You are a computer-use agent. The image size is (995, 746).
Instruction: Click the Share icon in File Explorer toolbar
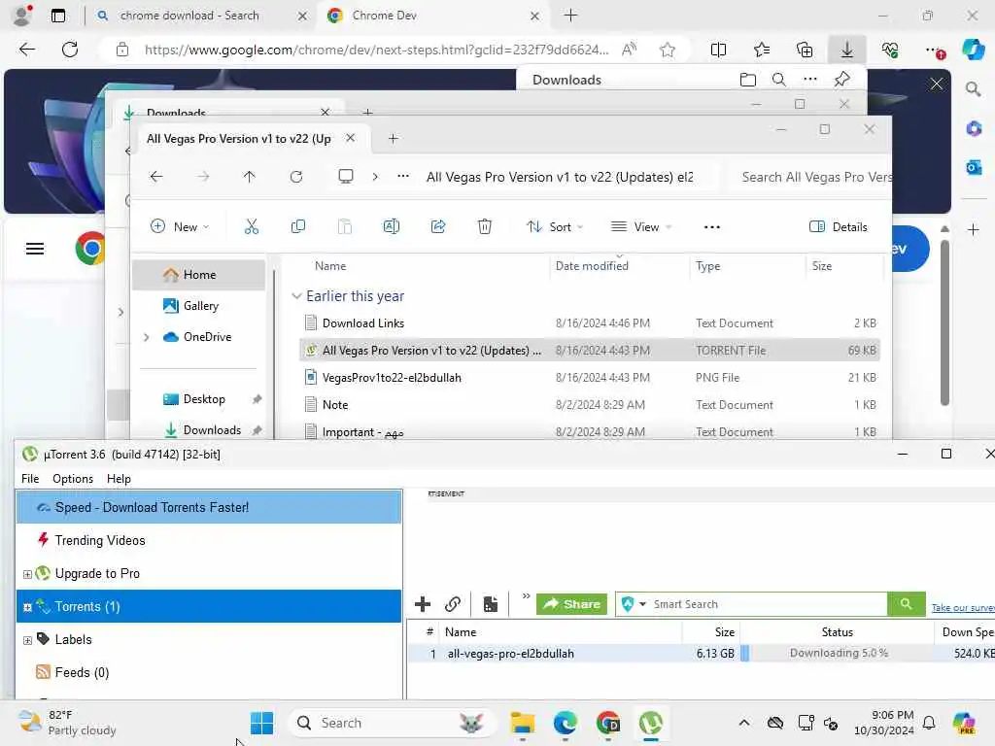coord(438,226)
